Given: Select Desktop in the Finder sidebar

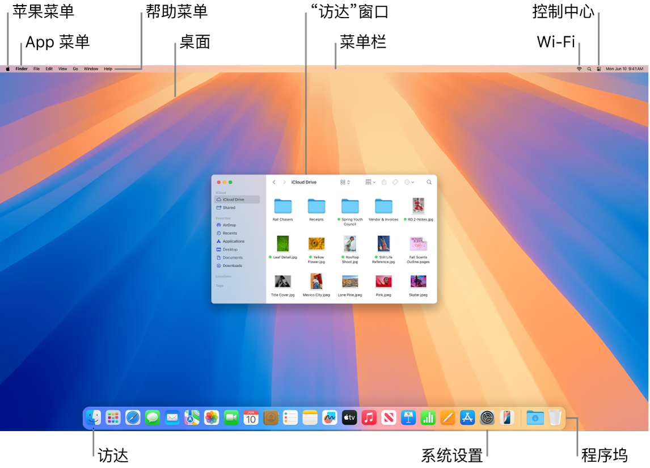Looking at the screenshot, I should (x=237, y=250).
